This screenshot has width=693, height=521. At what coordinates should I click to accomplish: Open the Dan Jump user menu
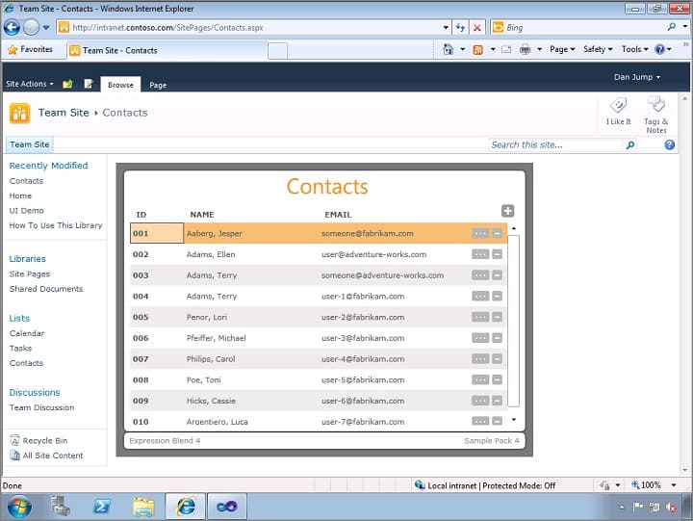637,77
